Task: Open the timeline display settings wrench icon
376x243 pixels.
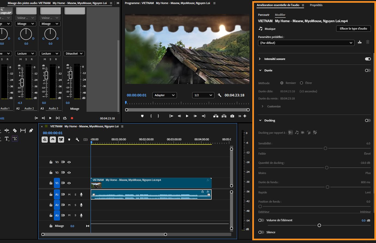Action: (77, 139)
